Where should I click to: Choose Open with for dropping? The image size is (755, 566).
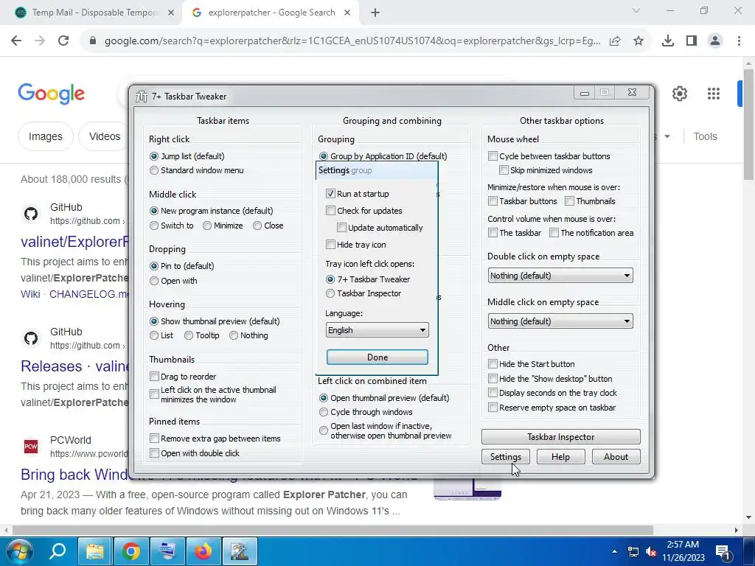point(154,281)
